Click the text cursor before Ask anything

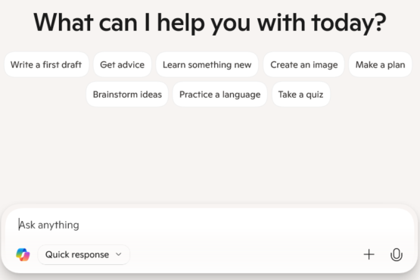click(x=19, y=225)
